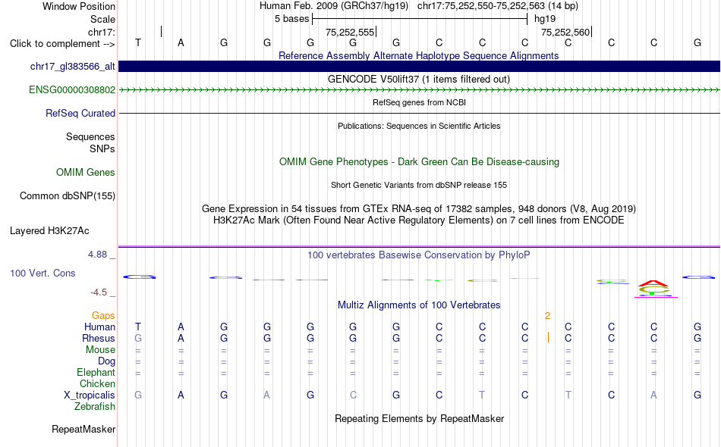721x447 pixels.
Task: Click the orange Gaps label
Action: click(103, 316)
